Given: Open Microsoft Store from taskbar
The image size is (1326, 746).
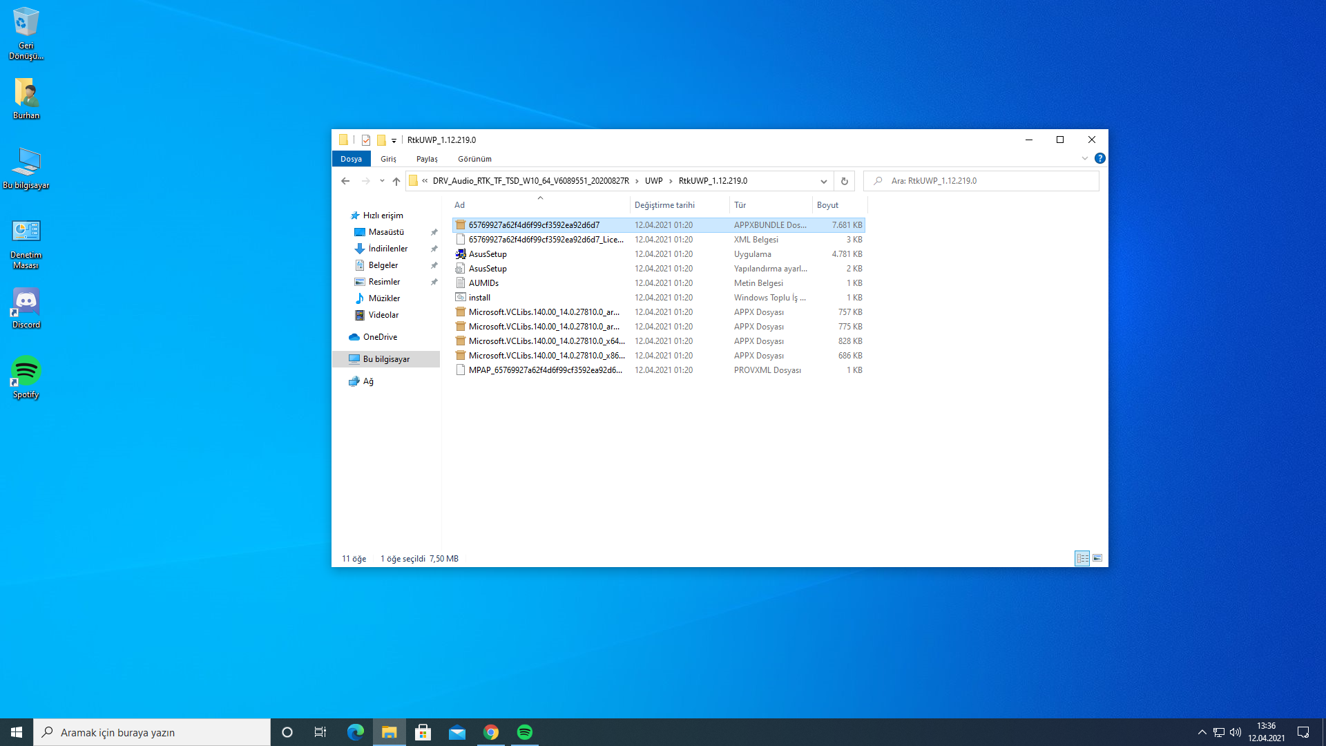Looking at the screenshot, I should (423, 732).
